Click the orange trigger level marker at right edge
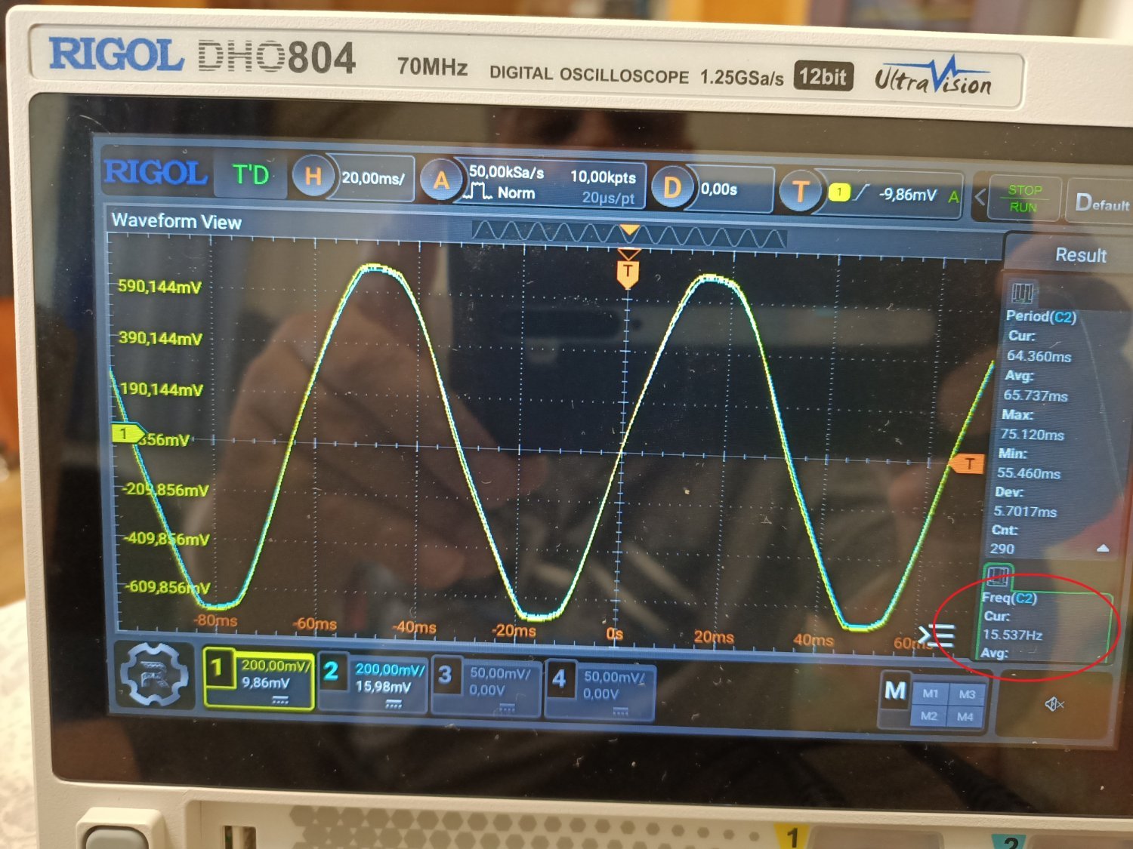Screen dimensions: 1133x849 pos(968,463)
